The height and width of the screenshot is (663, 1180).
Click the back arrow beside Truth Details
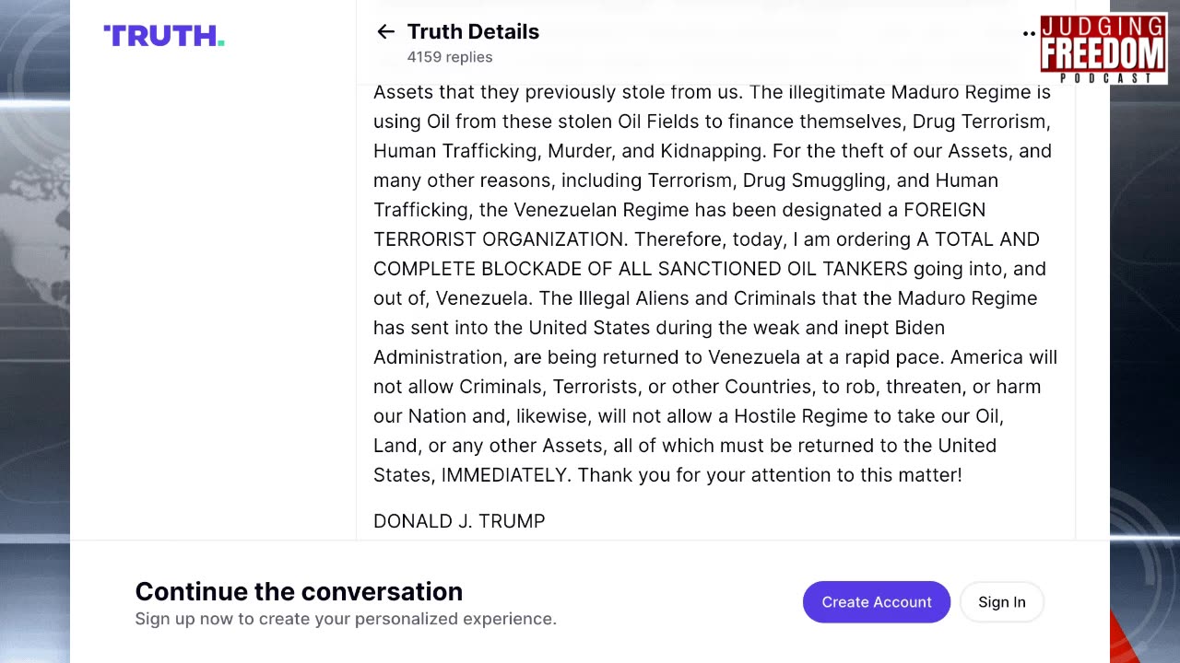(x=385, y=32)
